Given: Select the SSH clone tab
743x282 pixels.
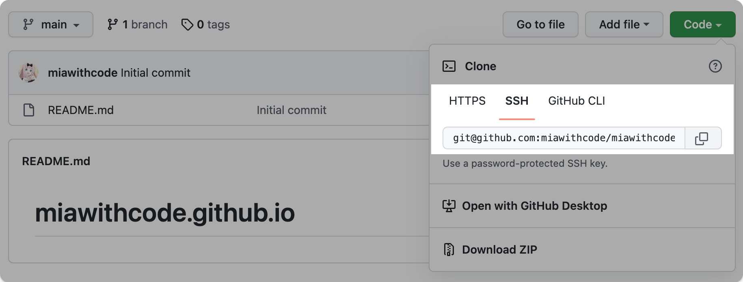Looking at the screenshot, I should coord(516,101).
